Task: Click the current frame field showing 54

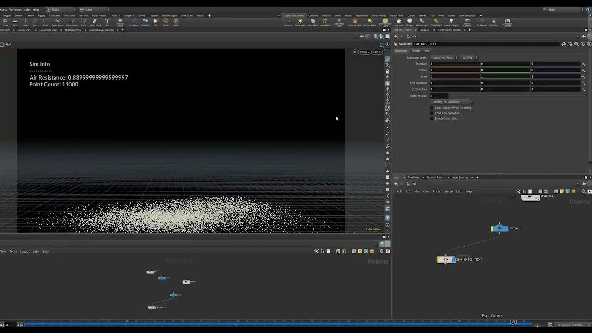Action: coord(10,325)
